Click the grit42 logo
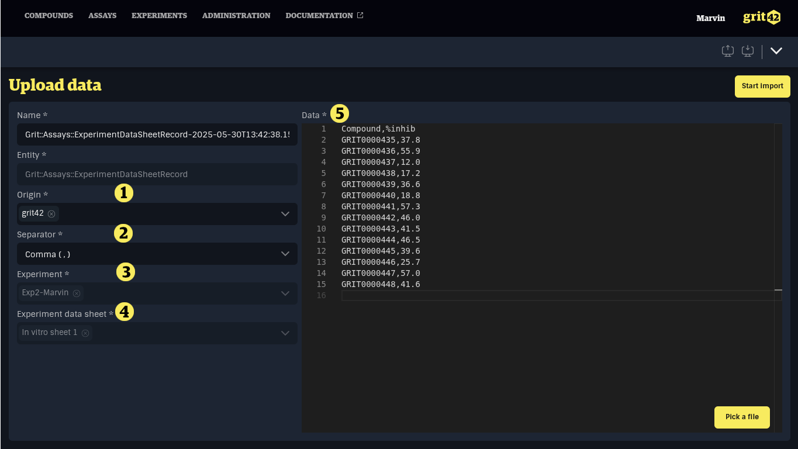The image size is (798, 449). pos(762,17)
